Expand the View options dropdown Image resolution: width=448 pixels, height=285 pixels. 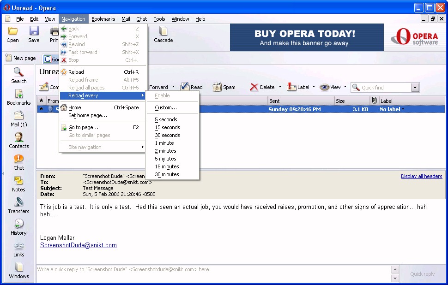(x=345, y=87)
